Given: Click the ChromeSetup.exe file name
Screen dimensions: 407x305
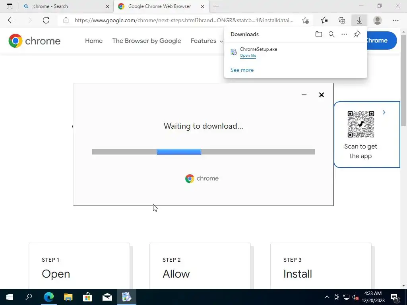Looking at the screenshot, I should 258,49.
